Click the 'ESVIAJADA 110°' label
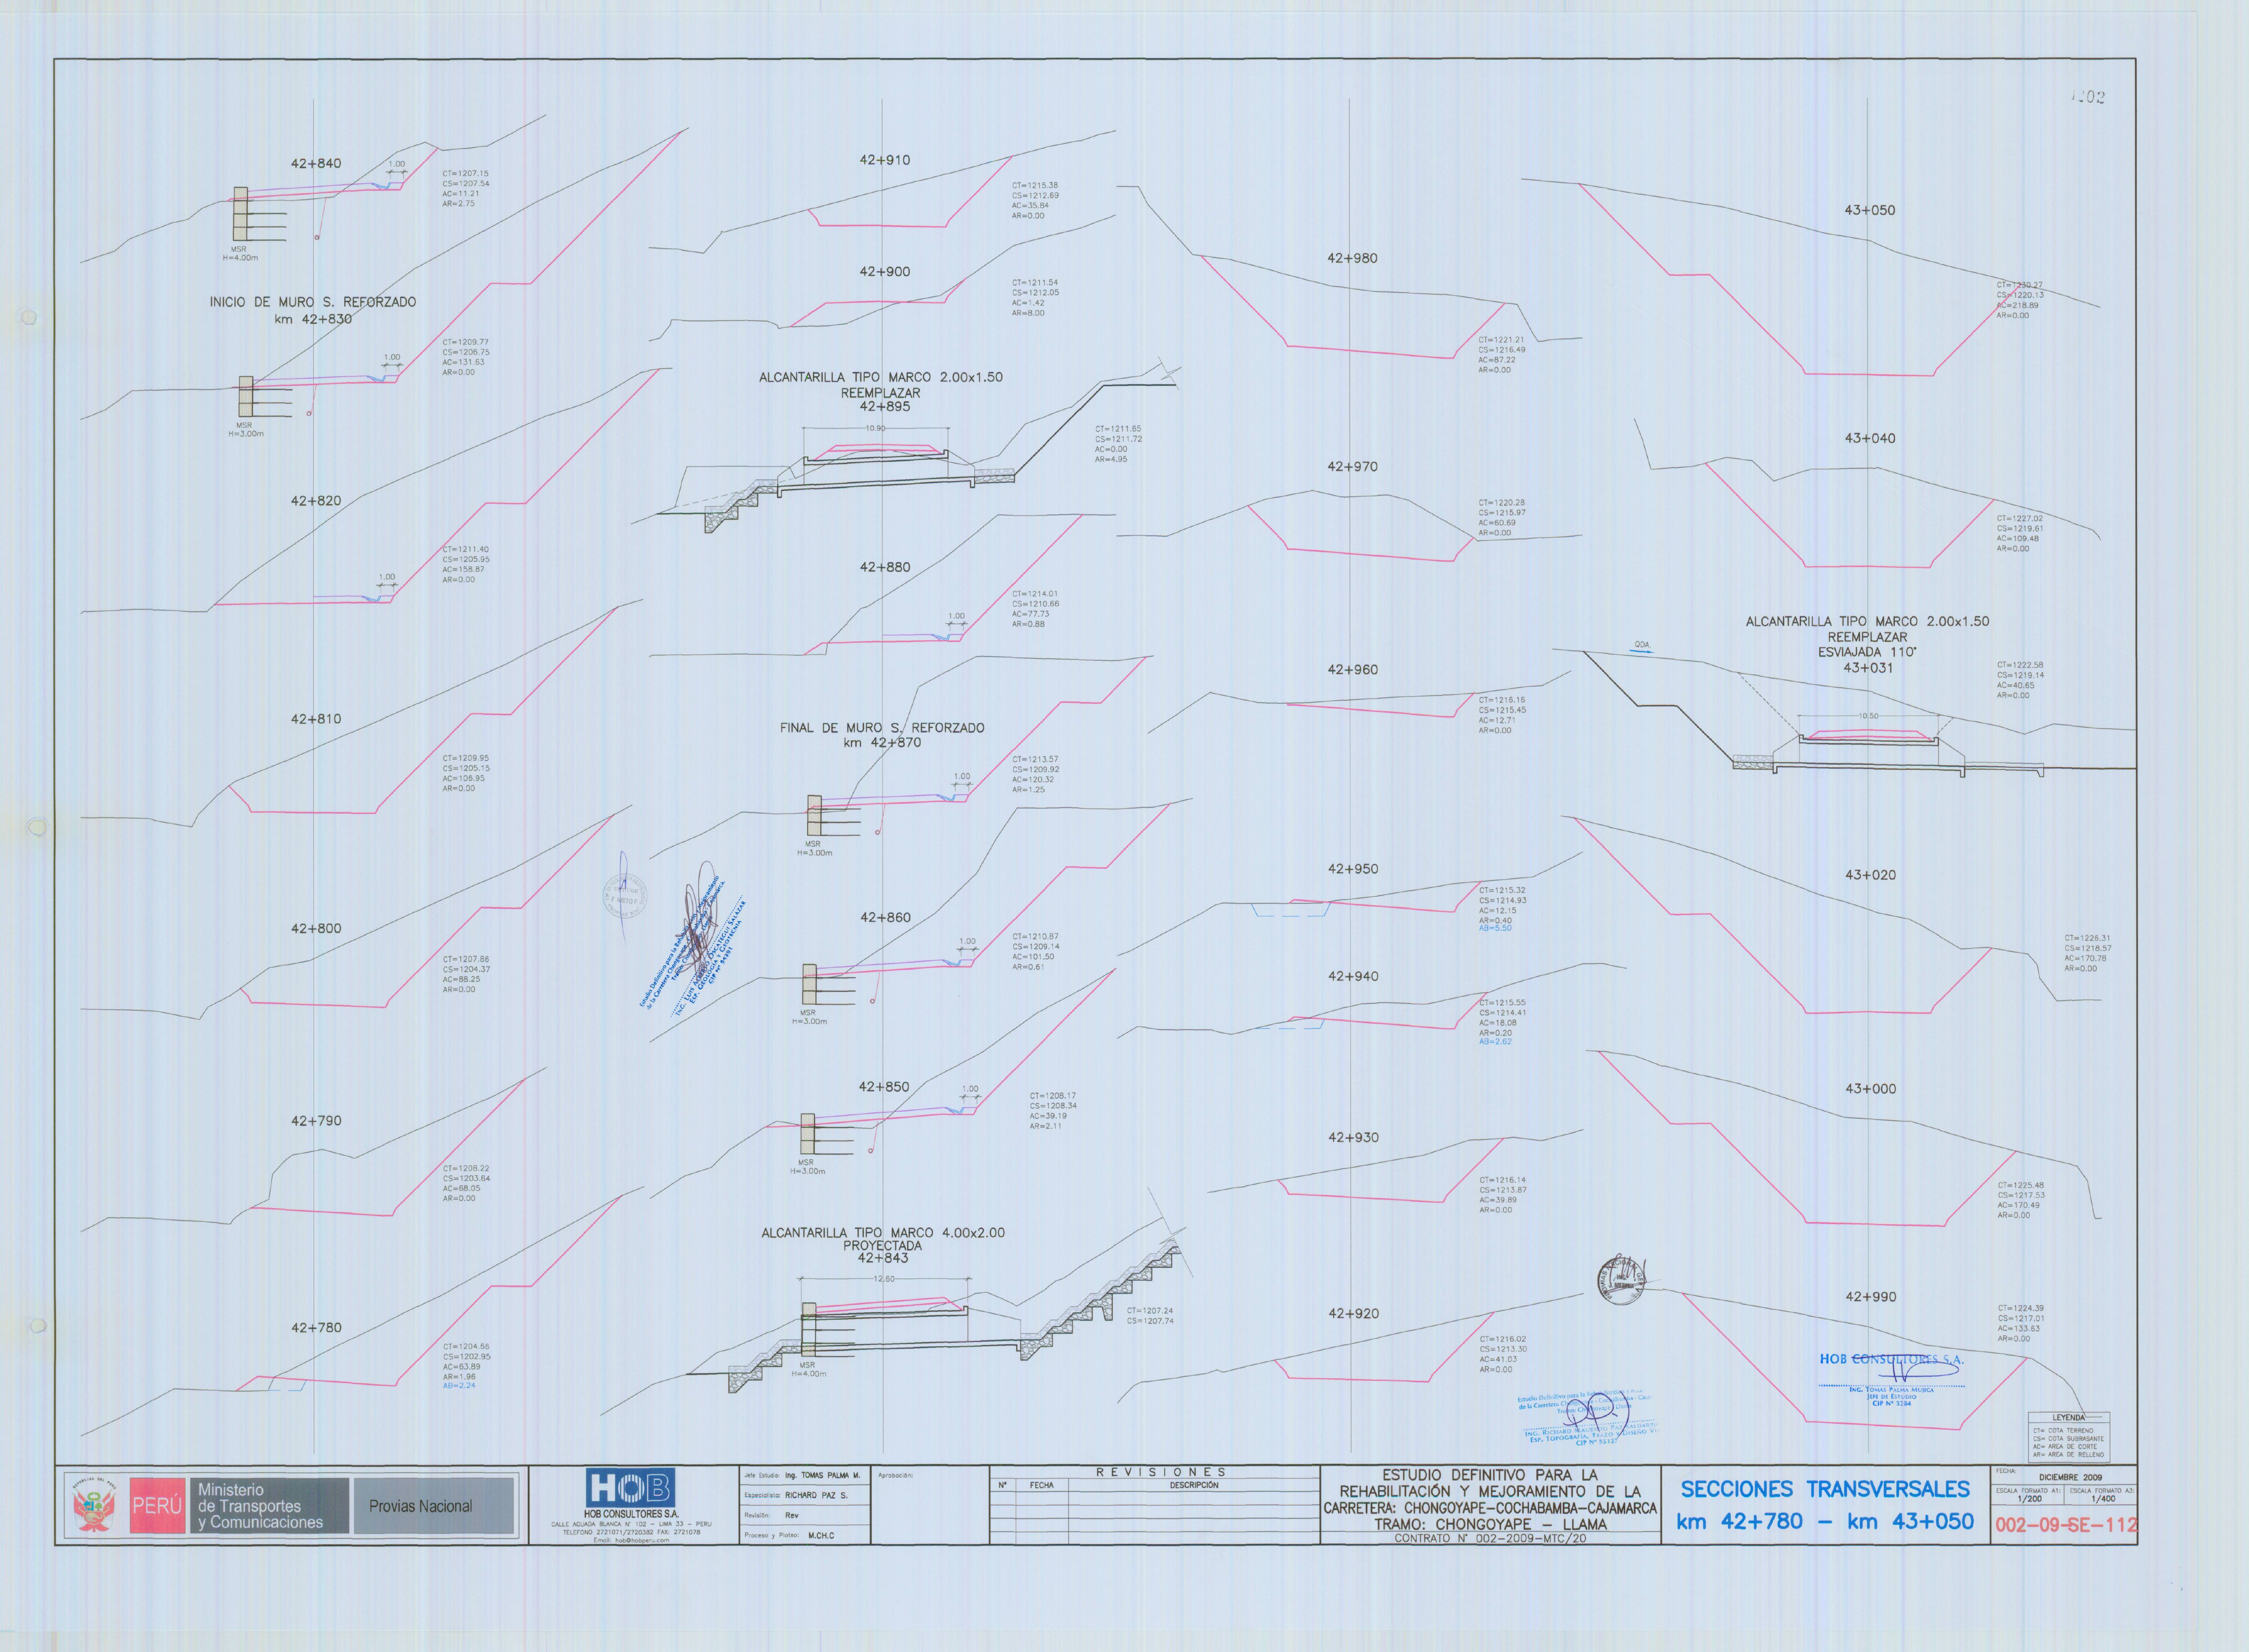Screen dimensions: 2249x1652 pyautogui.click(x=1867, y=652)
